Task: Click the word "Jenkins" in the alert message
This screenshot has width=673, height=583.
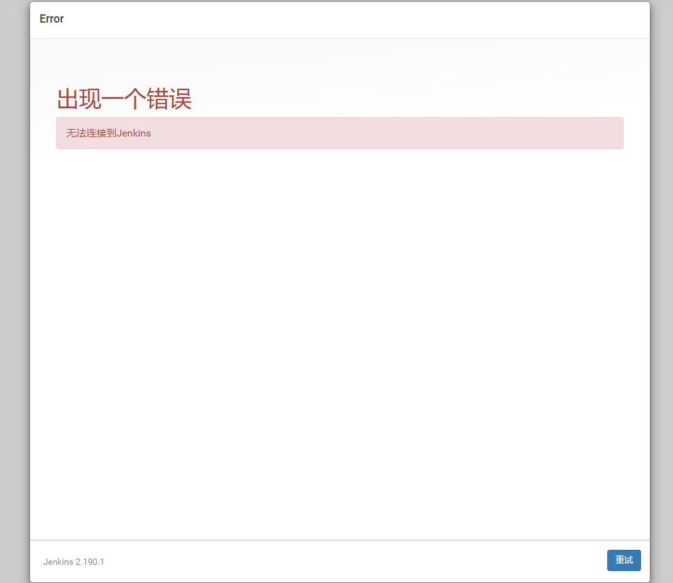Action: pos(133,133)
